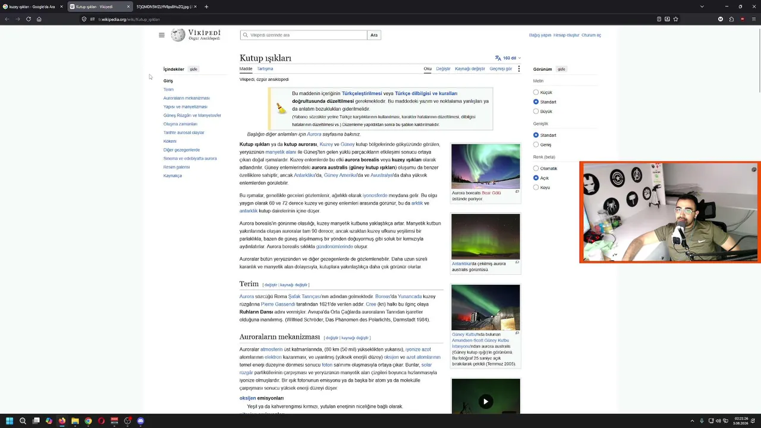Go back using the browser back arrow
The height and width of the screenshot is (428, 761).
[7, 19]
